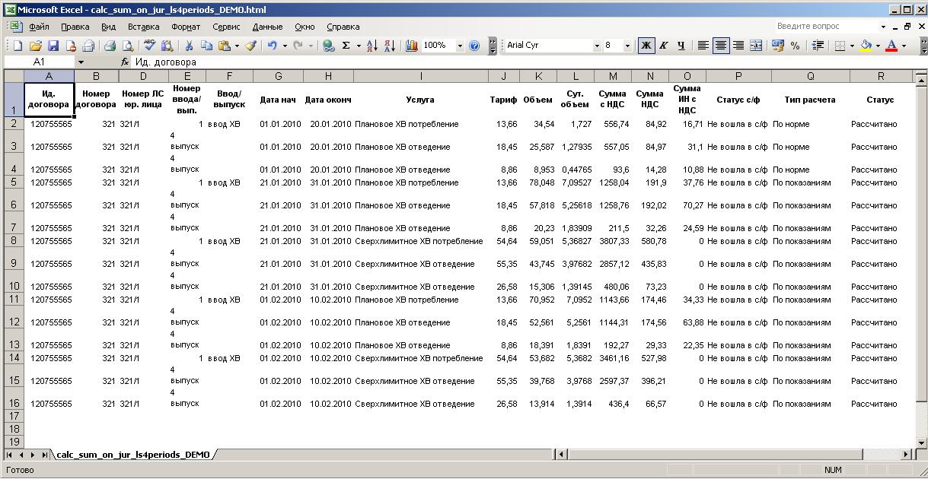Click the column I header
Screen dimensions: 928x479
point(420,76)
